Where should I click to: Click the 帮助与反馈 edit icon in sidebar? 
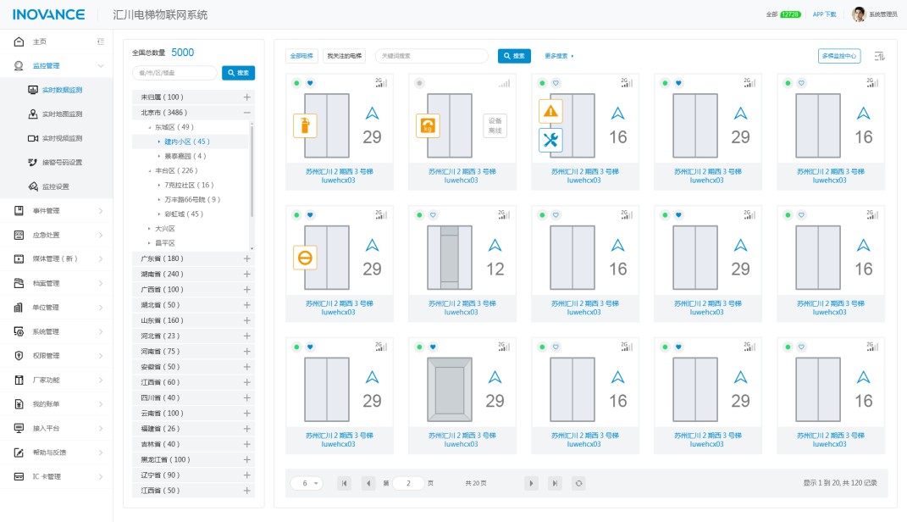pyautogui.click(x=19, y=453)
